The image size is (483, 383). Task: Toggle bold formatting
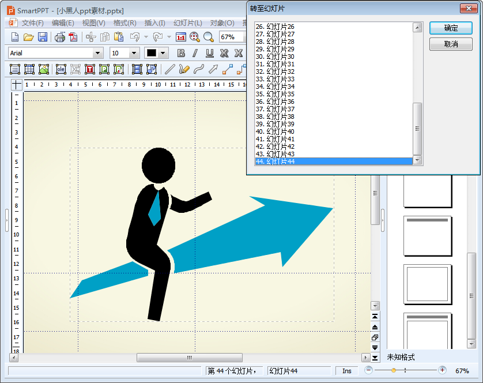click(181, 53)
